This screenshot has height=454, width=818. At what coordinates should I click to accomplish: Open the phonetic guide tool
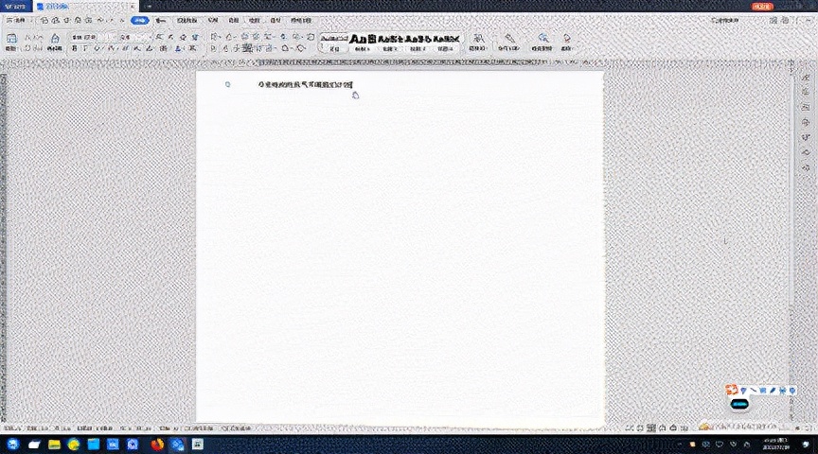(195, 38)
